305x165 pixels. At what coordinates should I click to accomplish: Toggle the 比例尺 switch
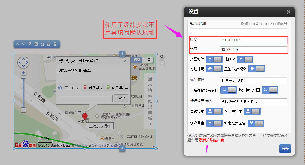(245, 59)
